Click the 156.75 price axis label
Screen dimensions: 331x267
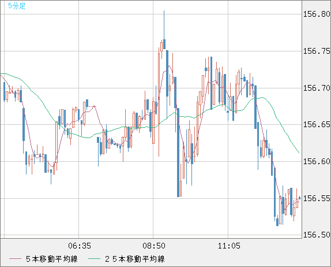pyautogui.click(x=317, y=51)
